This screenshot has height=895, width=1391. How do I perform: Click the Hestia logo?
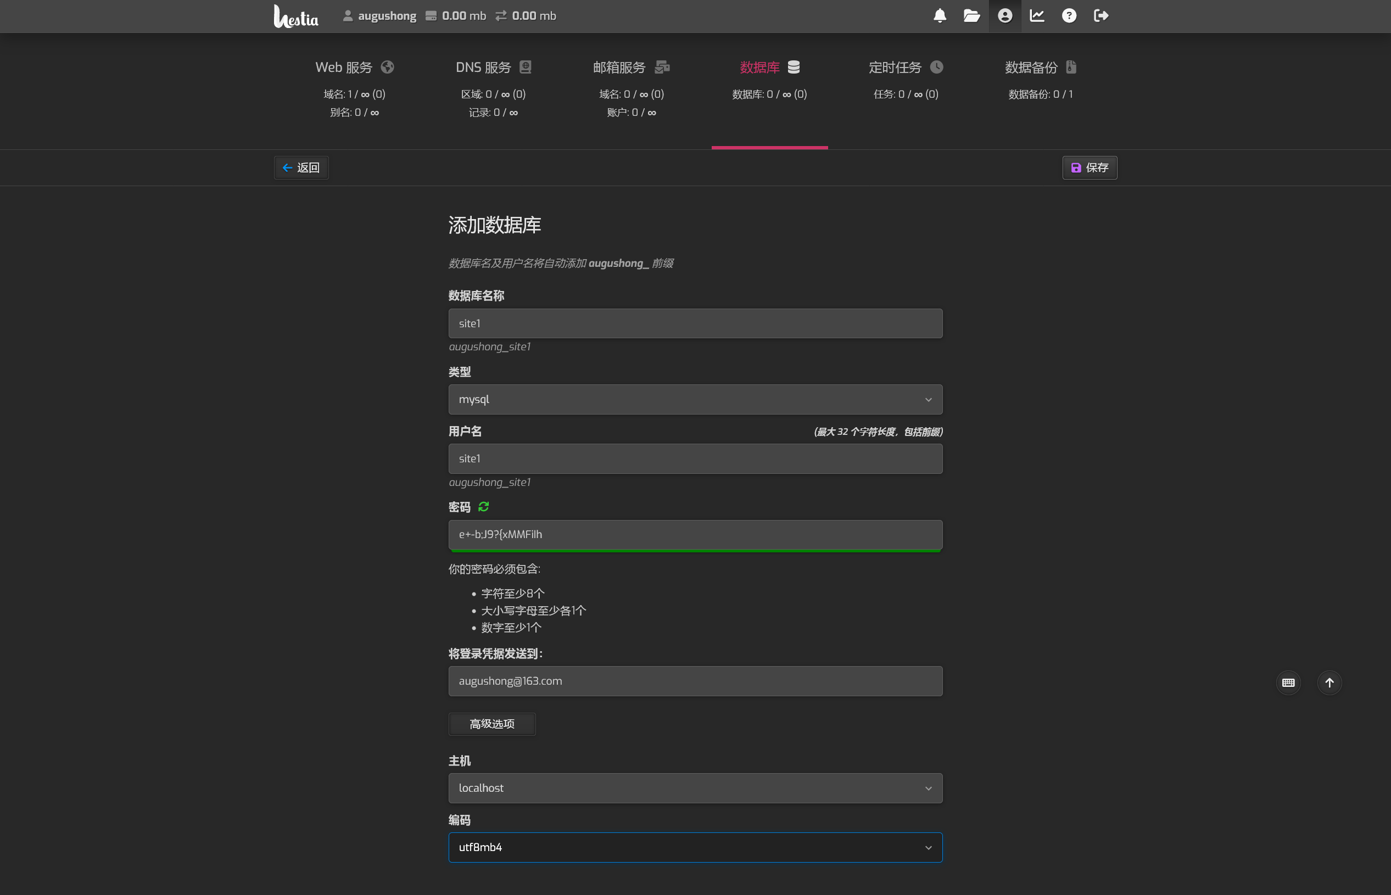296,16
